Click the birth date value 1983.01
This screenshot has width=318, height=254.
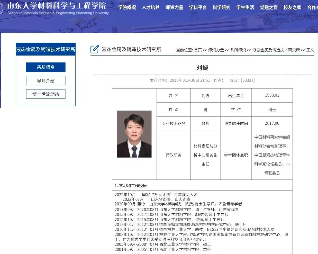click(x=272, y=95)
